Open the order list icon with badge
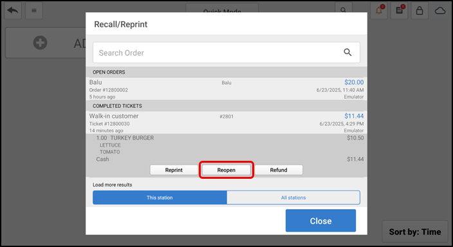This screenshot has height=247, width=453. click(x=399, y=11)
